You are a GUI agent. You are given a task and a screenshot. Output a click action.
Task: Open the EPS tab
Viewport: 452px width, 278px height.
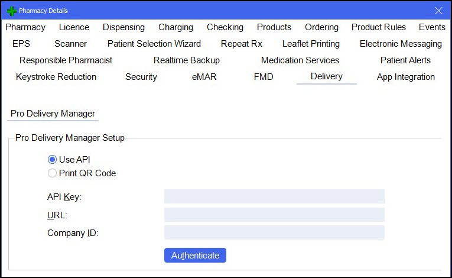point(21,44)
